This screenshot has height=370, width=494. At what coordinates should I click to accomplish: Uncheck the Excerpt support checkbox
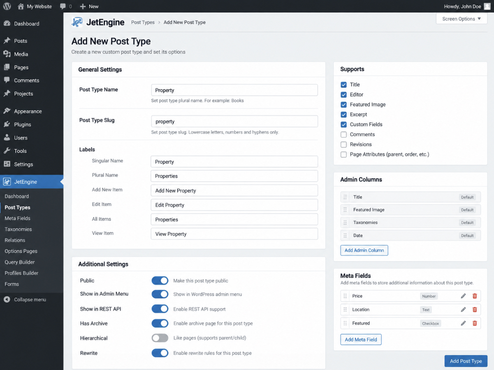coord(343,115)
